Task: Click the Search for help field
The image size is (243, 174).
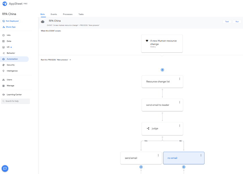Action: click(x=15, y=101)
